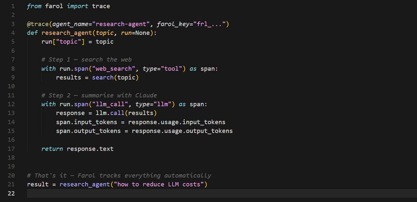Click the "how to reduce LLM costs" string
The image size is (417, 202).
point(159,184)
